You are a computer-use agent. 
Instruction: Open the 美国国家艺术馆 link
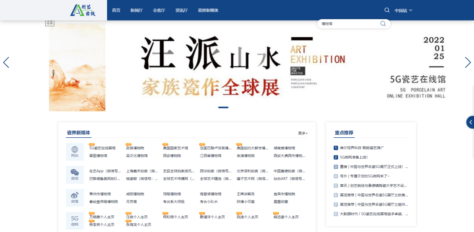tap(175, 148)
